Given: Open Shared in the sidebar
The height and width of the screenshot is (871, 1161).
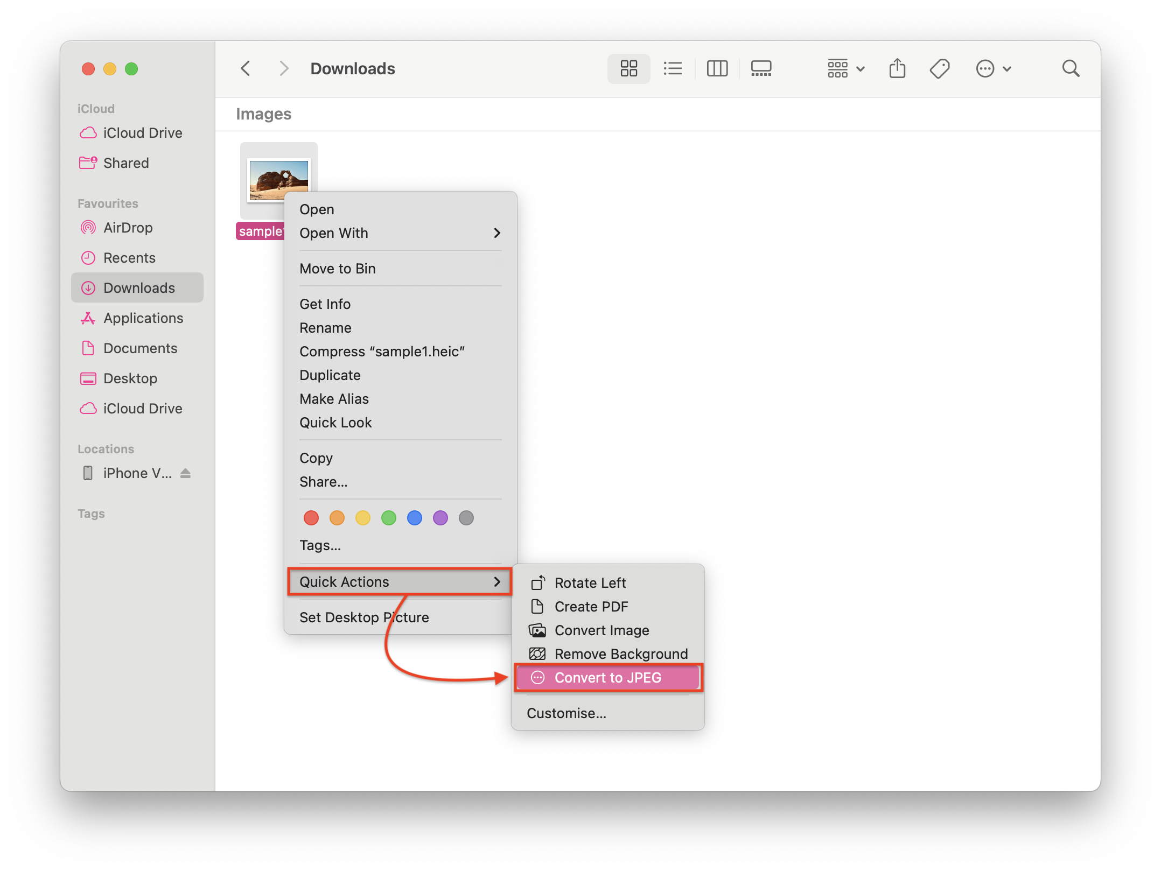Looking at the screenshot, I should click(137, 163).
